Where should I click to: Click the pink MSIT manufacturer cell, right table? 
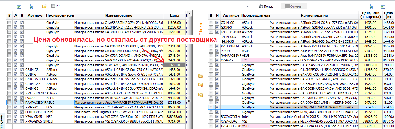pyautogui.click(x=255, y=126)
